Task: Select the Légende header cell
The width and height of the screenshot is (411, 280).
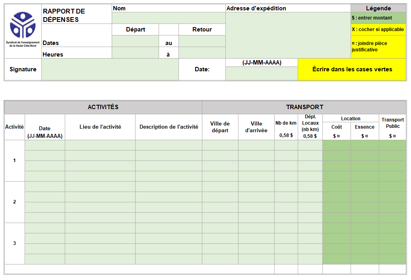Action: pos(378,8)
